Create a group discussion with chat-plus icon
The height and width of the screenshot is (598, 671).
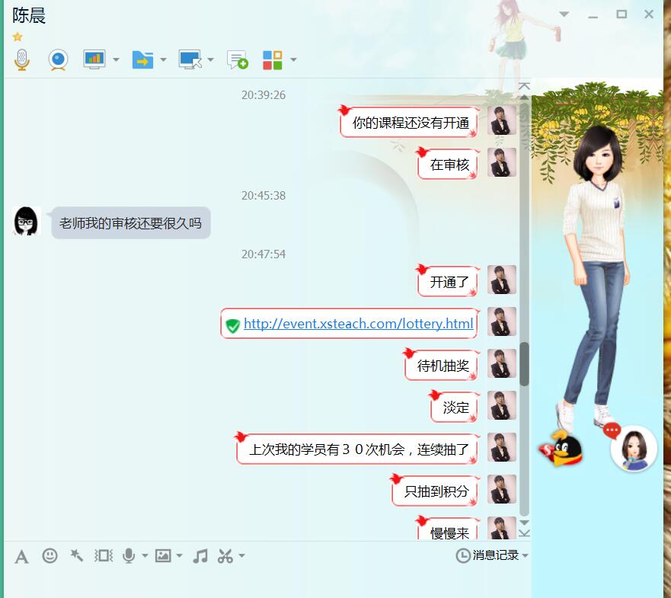[x=238, y=60]
